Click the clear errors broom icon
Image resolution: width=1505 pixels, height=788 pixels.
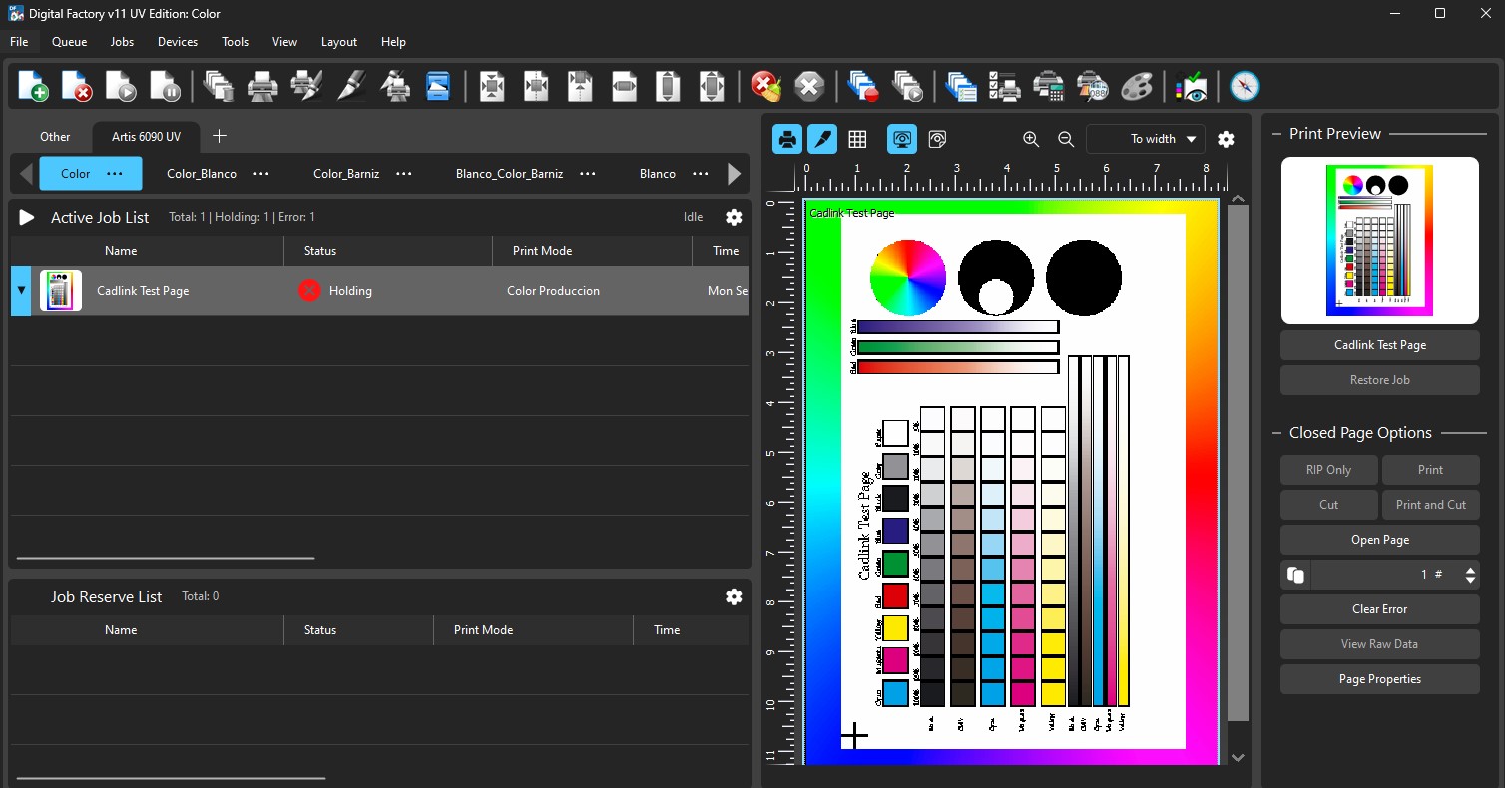765,86
